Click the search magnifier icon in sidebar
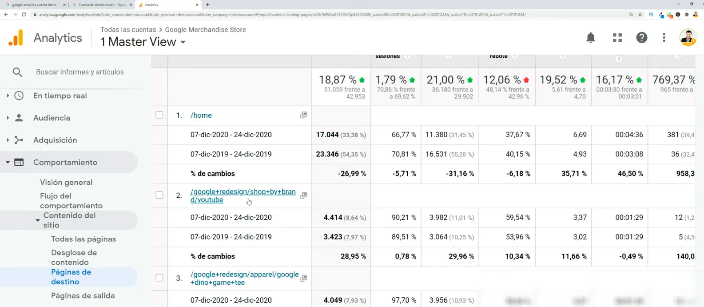704x307 pixels. click(17, 72)
